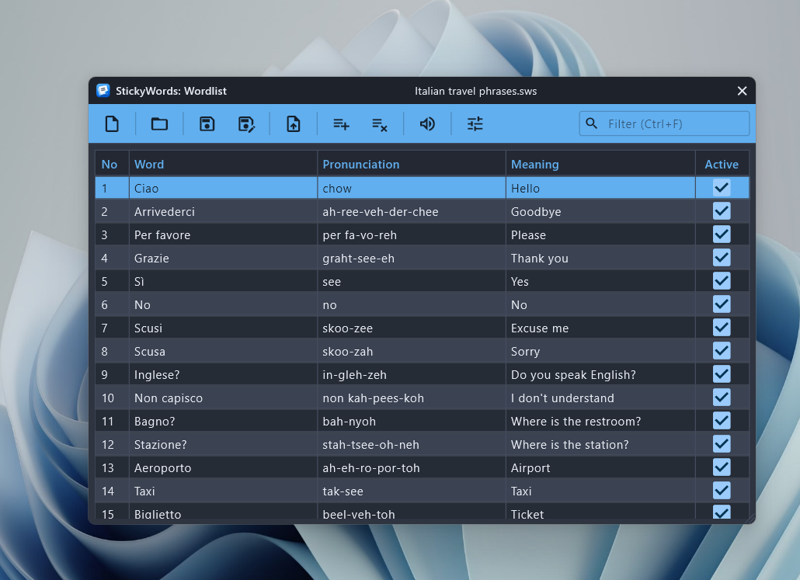Image resolution: width=800 pixels, height=580 pixels.
Task: Select the word cell Per favore
Action: [x=223, y=235]
